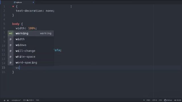Place cursor on 'text-decoration: none;' line
182x102 pixels.
point(35,11)
